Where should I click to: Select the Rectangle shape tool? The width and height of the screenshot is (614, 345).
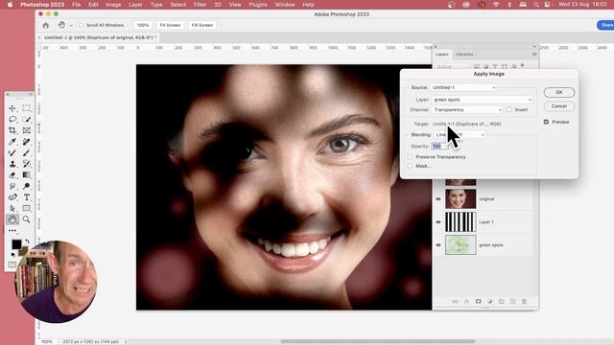click(x=26, y=209)
